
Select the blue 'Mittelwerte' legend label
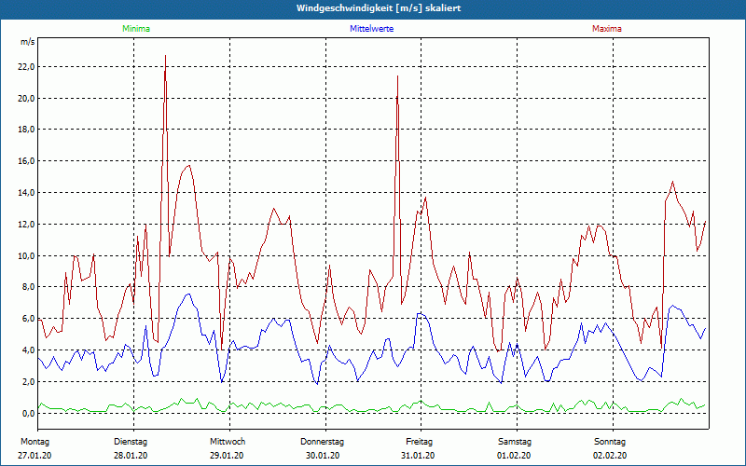[x=371, y=29]
